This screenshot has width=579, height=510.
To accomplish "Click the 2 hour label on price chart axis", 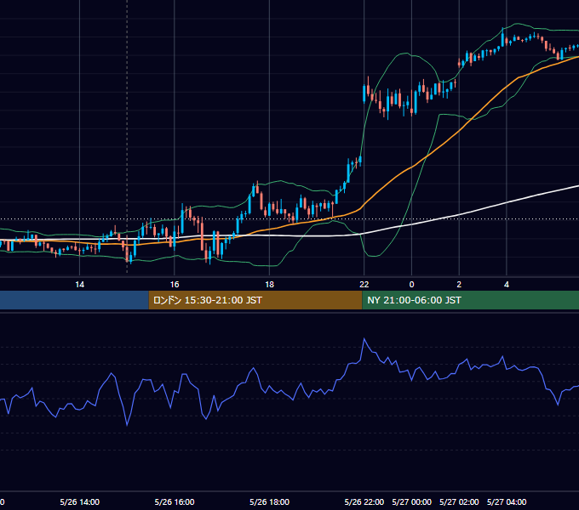I will click(x=459, y=285).
